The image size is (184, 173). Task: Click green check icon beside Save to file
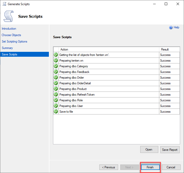click(x=56, y=111)
